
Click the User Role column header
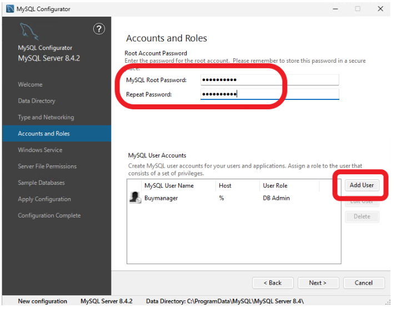275,185
